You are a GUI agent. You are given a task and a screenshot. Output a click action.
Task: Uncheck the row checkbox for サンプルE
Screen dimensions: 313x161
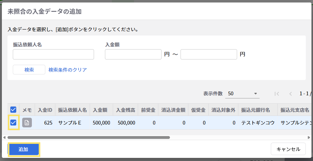pyautogui.click(x=13, y=123)
